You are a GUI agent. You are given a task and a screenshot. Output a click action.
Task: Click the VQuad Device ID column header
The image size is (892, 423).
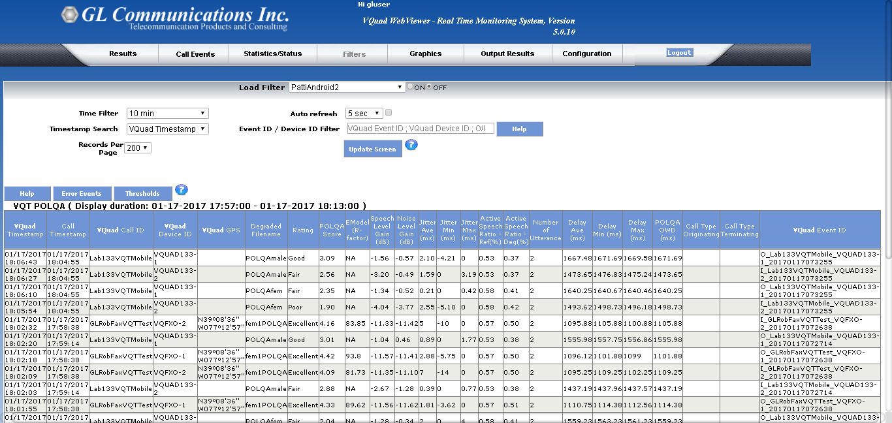175,230
